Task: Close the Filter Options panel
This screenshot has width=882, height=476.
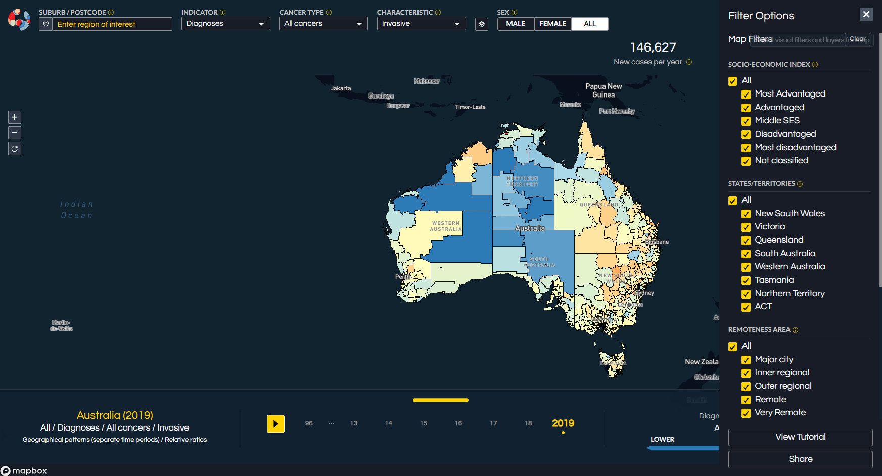Action: 866,14
